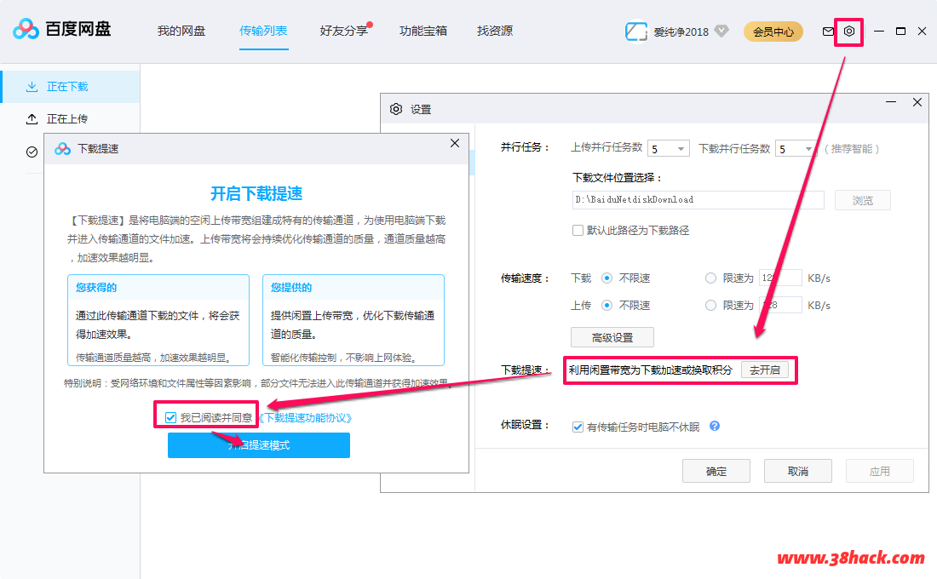Expand 上传并行任务数 dropdown
The image size is (937, 579).
669,149
